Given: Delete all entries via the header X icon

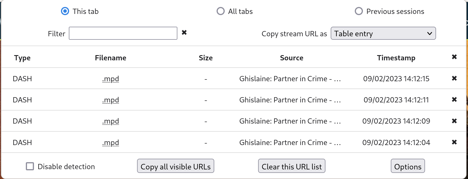Looking at the screenshot, I should [454, 57].
